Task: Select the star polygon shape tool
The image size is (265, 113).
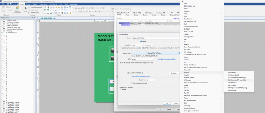Action: [x=70, y=10]
